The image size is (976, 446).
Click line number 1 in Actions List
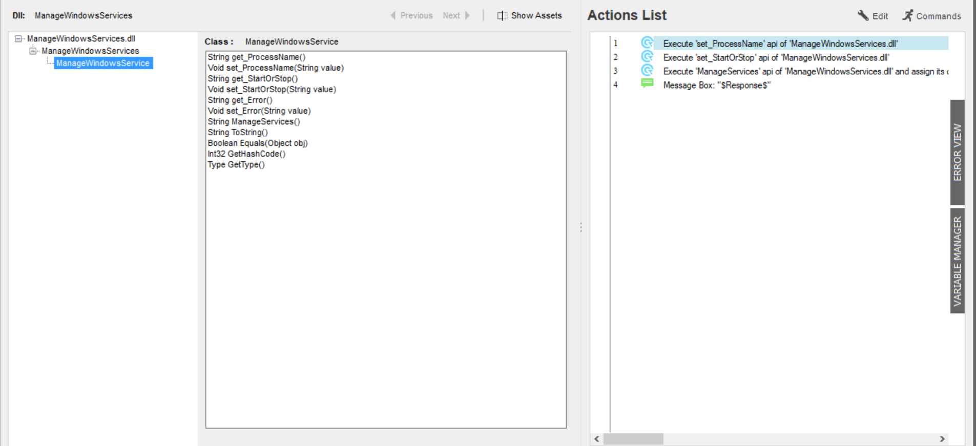pyautogui.click(x=615, y=44)
